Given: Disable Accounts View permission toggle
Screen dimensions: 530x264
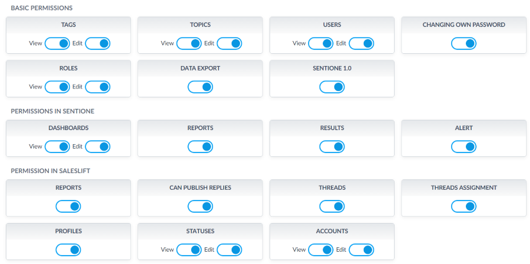Looking at the screenshot, I should coord(321,250).
